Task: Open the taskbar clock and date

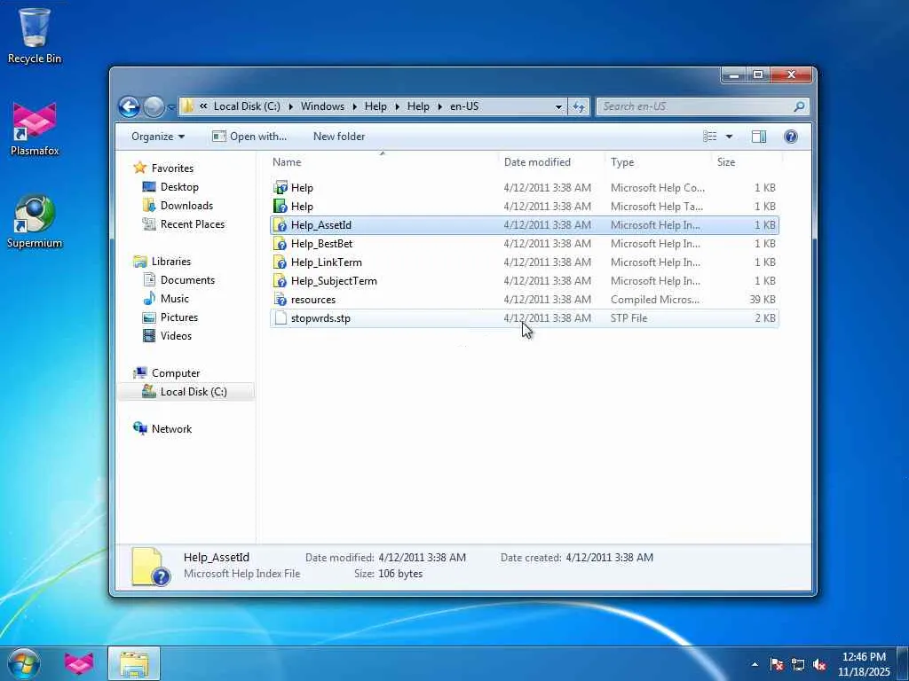Action: tap(864, 664)
